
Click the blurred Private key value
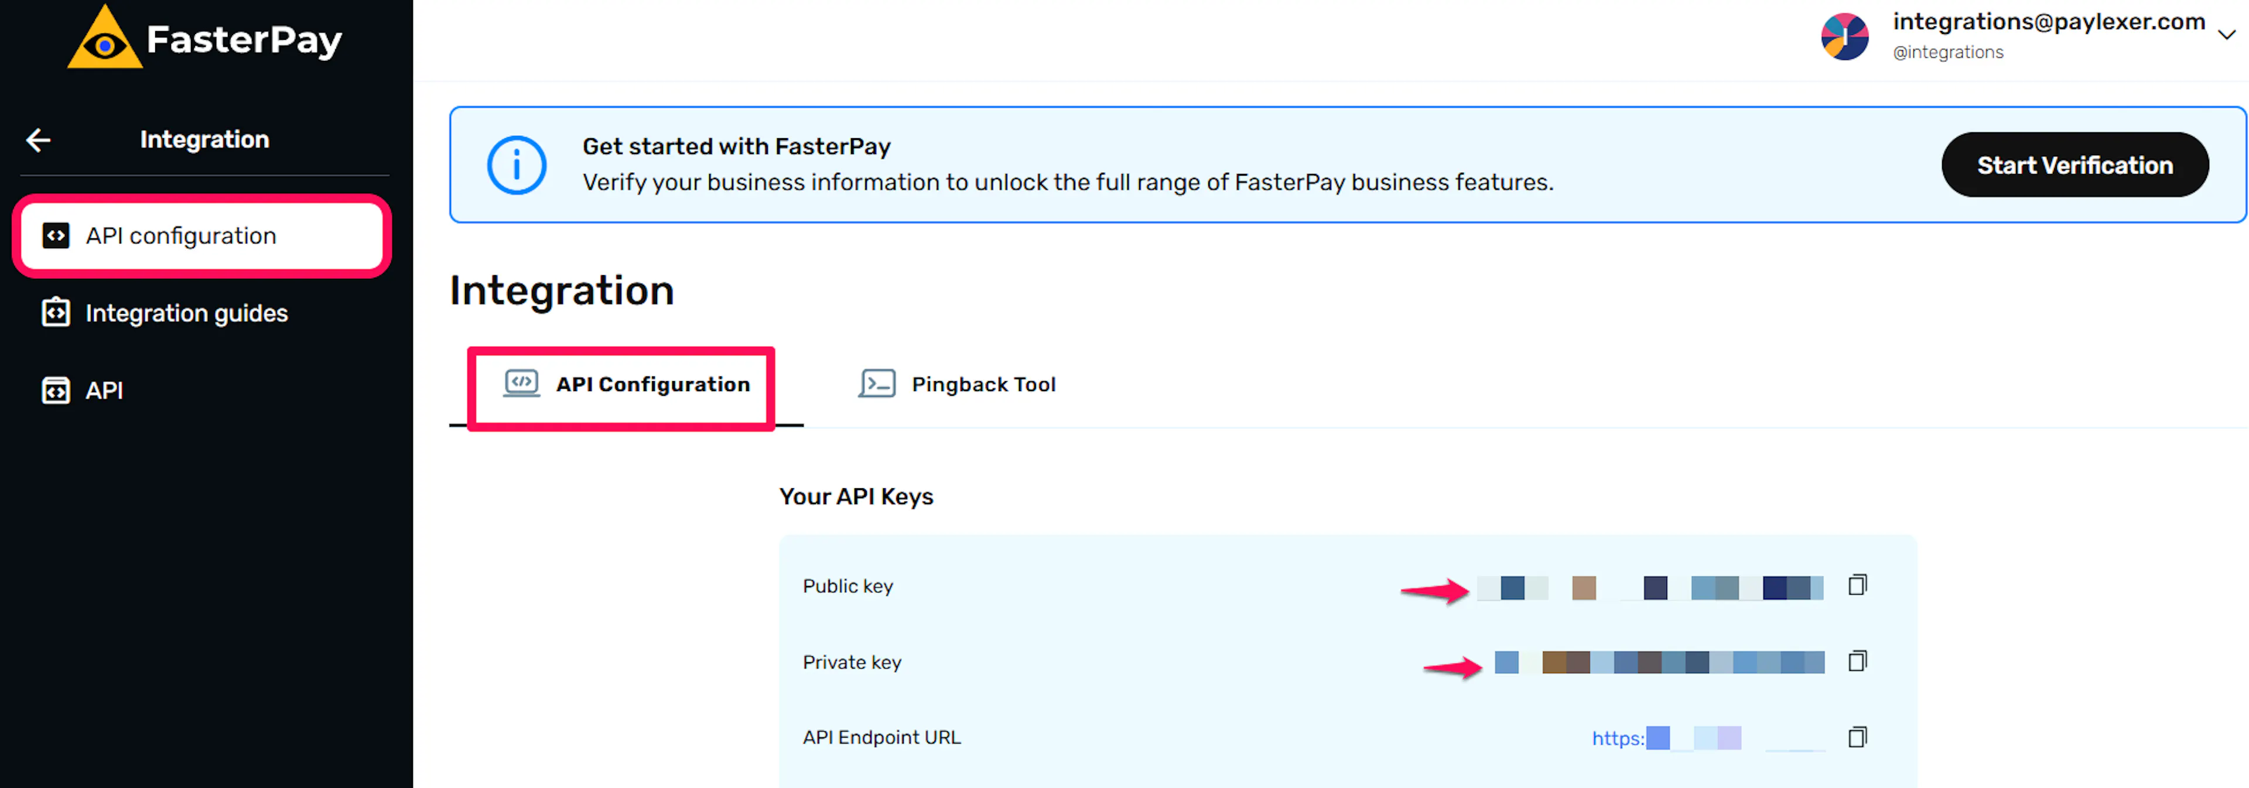tap(1659, 662)
